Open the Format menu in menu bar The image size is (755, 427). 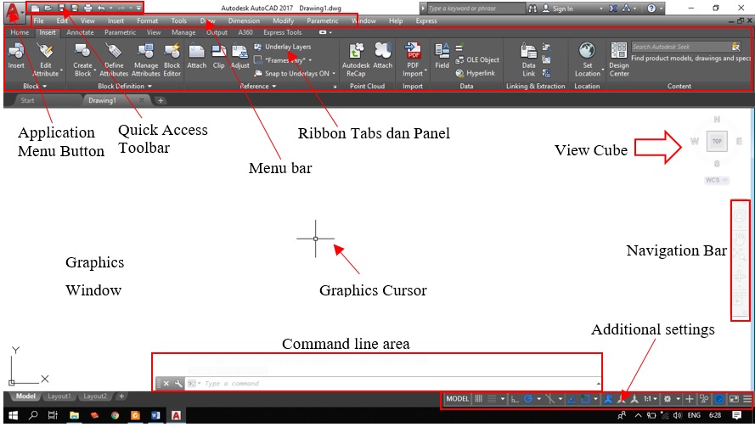[x=147, y=20]
